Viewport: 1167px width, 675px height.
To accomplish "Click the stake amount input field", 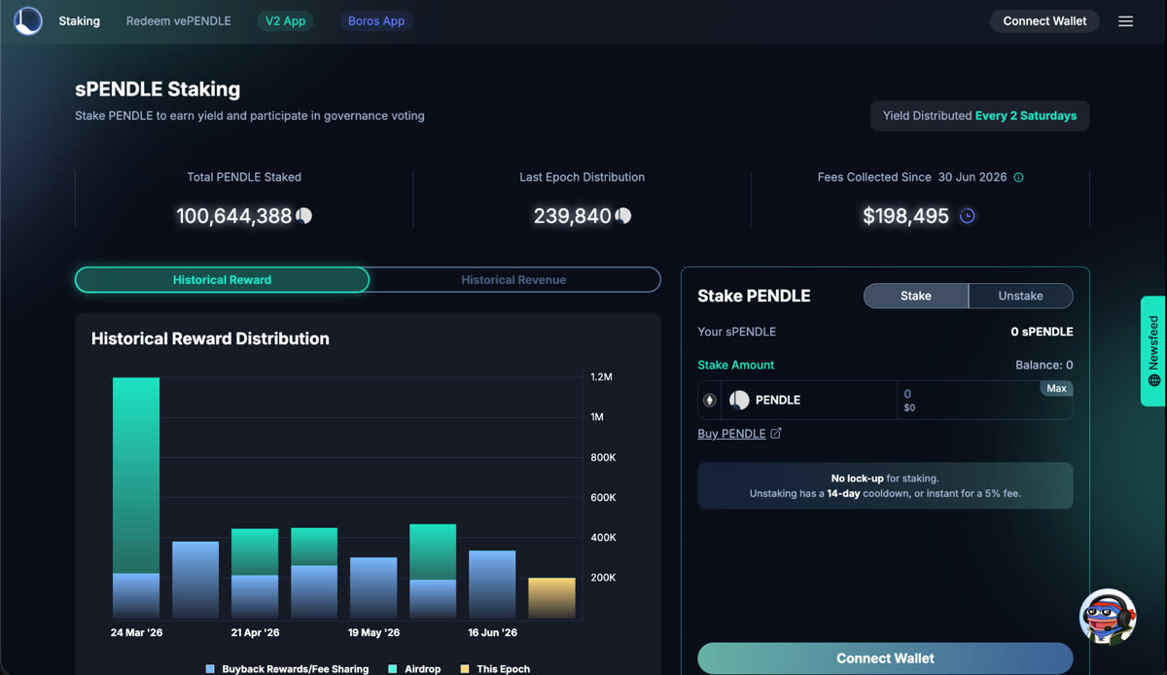I will [984, 400].
